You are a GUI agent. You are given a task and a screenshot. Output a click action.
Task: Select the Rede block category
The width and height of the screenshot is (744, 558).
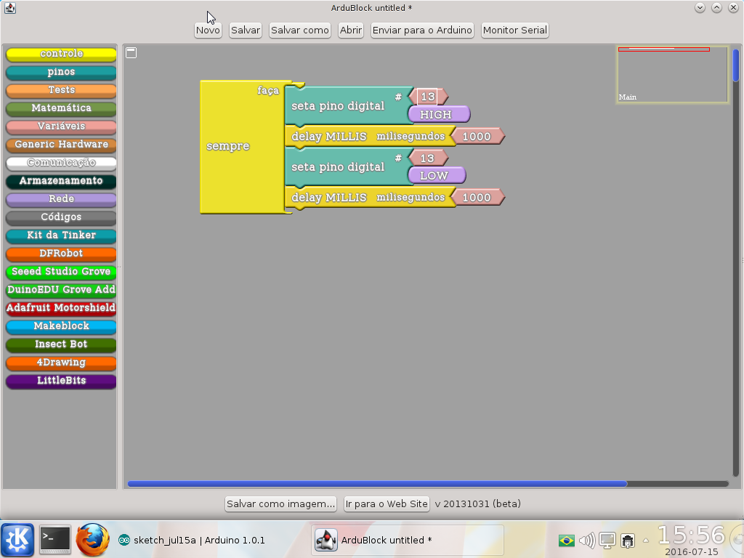pos(61,199)
